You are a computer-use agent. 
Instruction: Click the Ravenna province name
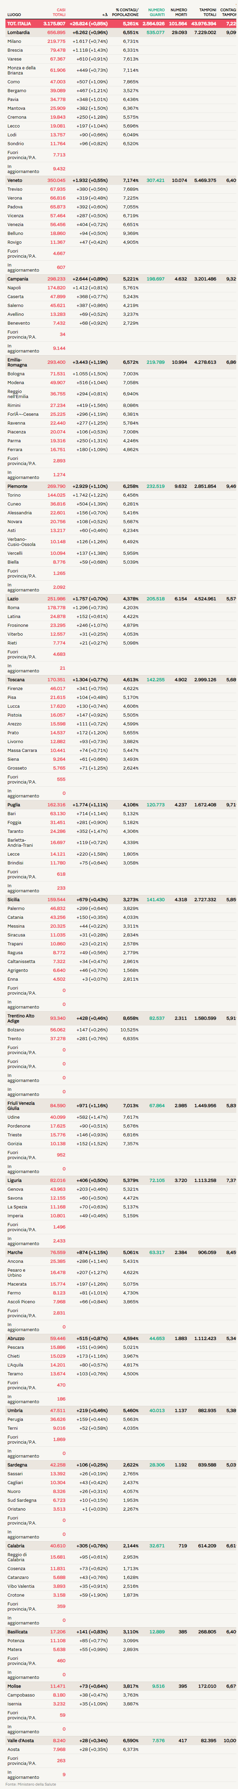click(x=16, y=423)
